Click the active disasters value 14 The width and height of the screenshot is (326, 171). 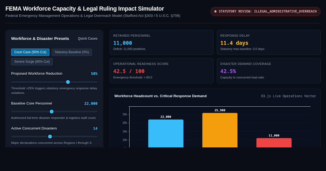click(95, 128)
